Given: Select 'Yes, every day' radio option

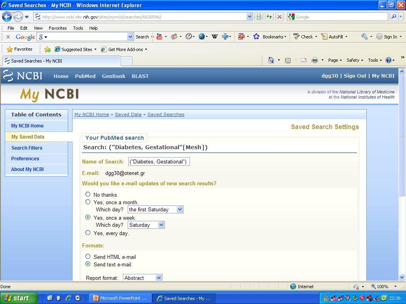Looking at the screenshot, I should tap(88, 233).
